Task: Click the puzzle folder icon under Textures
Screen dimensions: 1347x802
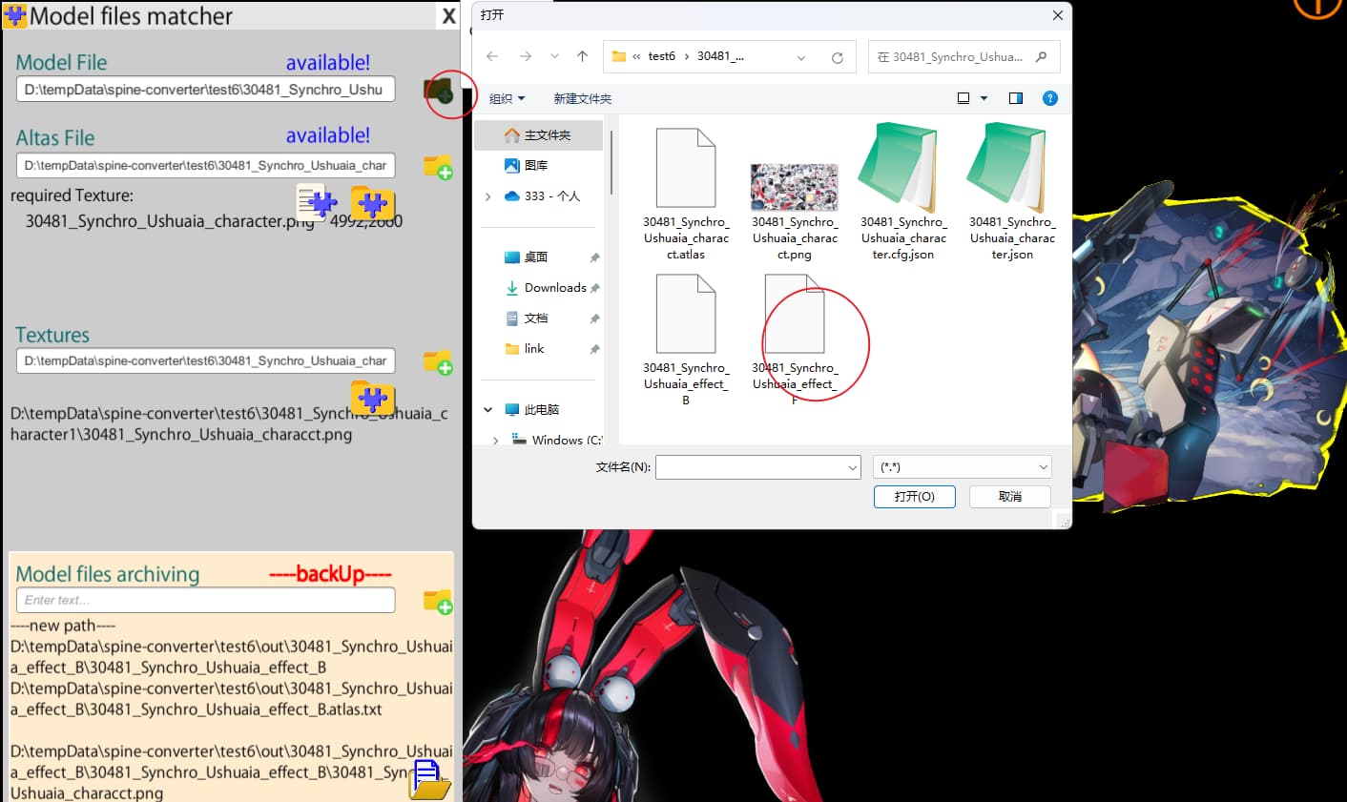Action: [x=372, y=398]
